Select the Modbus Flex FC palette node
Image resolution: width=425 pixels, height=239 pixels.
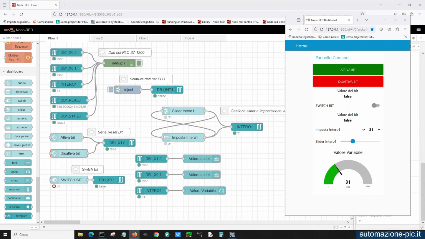18,57
